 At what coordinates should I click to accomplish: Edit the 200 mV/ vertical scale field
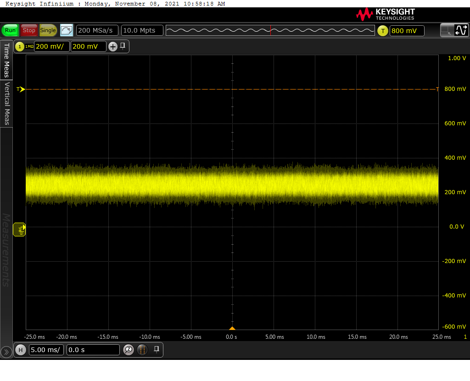(52, 46)
